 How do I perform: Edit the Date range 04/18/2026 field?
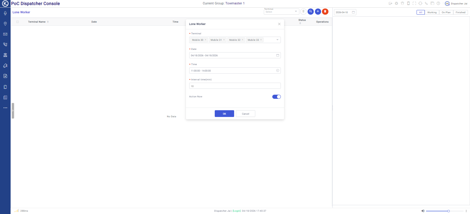point(235,55)
